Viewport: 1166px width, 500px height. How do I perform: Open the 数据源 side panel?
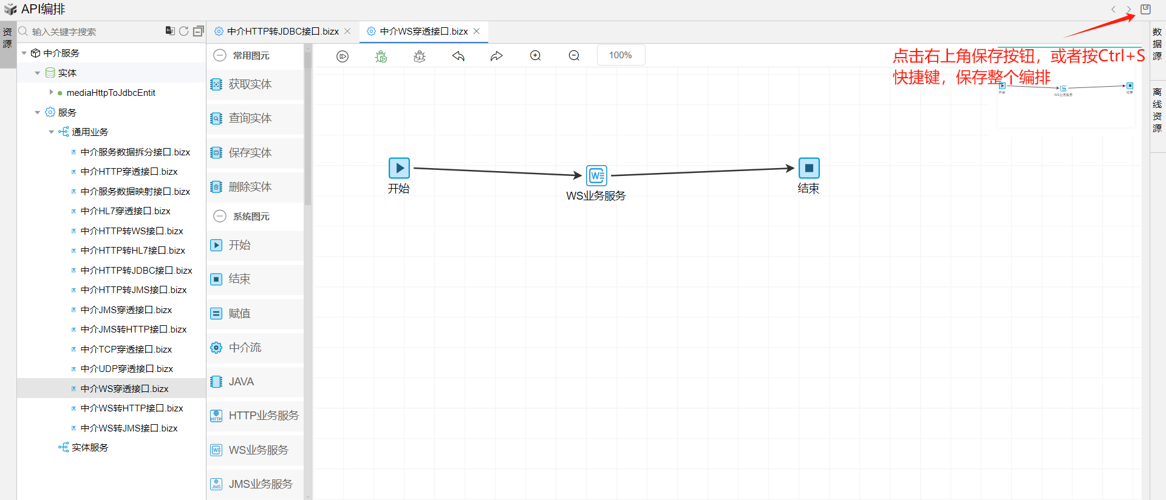pyautogui.click(x=1157, y=44)
